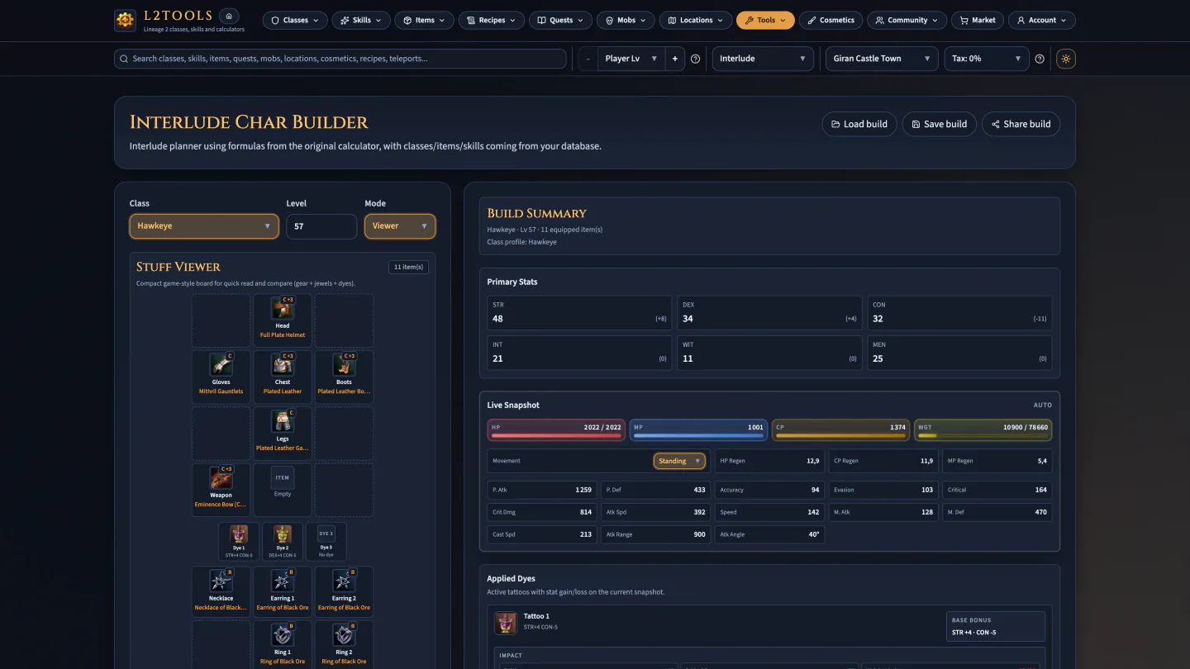The width and height of the screenshot is (1190, 669).
Task: Open the Items menu
Action: coord(424,20)
